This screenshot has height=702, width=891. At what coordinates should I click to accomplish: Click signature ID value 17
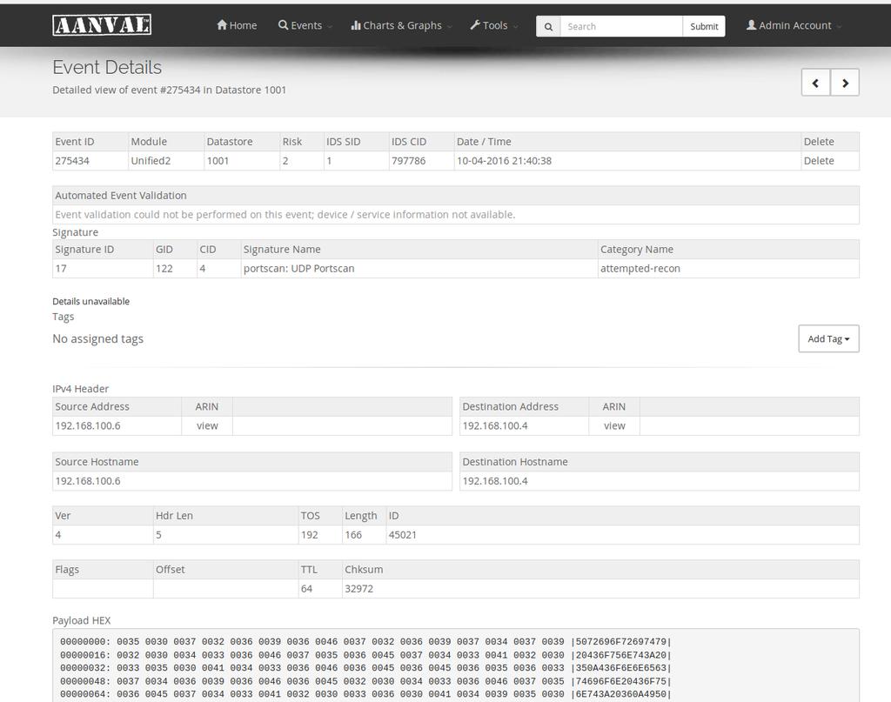pyautogui.click(x=61, y=269)
